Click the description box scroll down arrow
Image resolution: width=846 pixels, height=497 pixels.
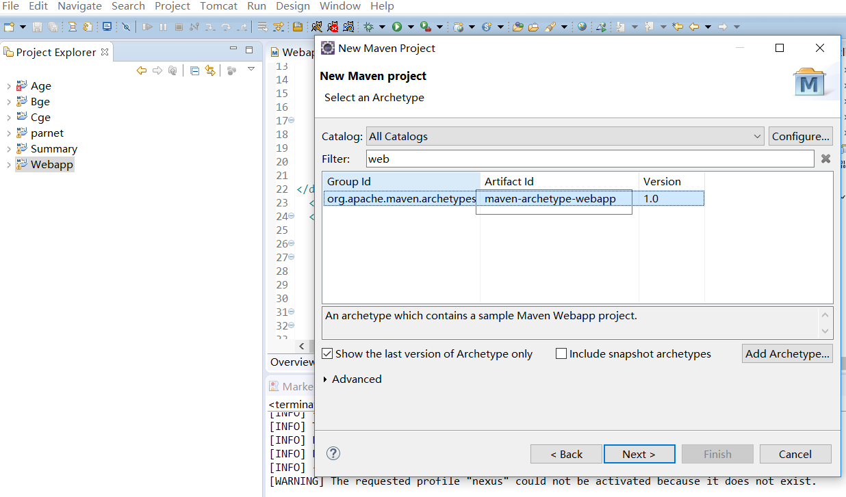825,331
